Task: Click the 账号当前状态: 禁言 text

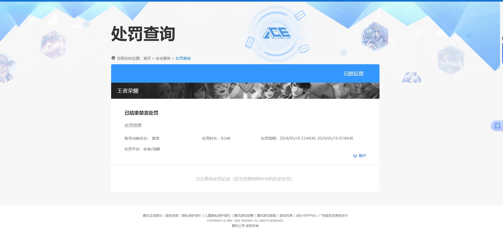Action: [x=142, y=138]
